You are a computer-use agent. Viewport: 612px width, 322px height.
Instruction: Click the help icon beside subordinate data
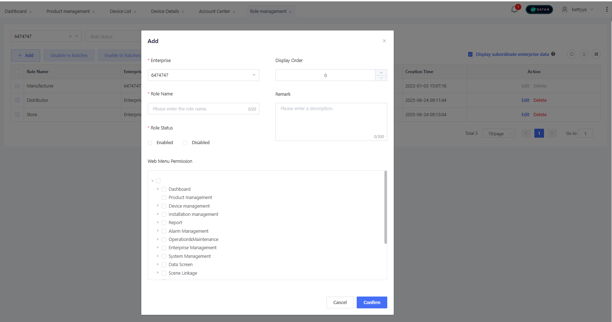553,54
